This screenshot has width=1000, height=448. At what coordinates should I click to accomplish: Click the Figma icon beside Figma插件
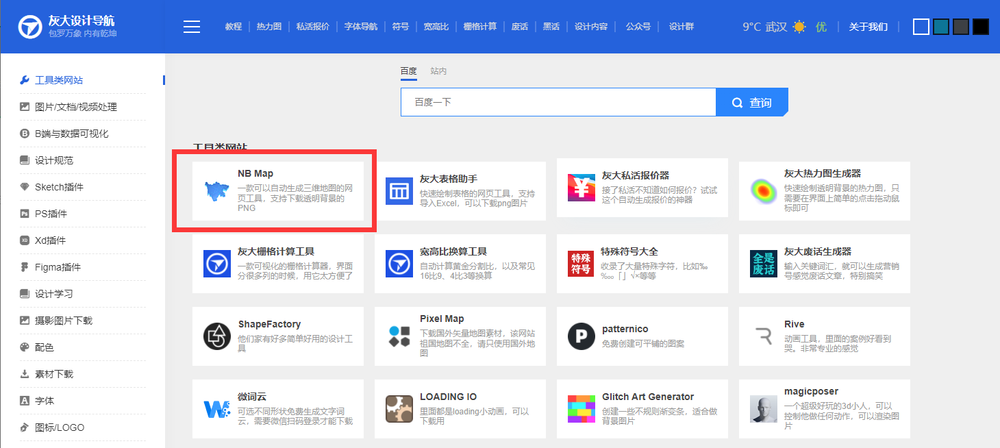click(25, 267)
